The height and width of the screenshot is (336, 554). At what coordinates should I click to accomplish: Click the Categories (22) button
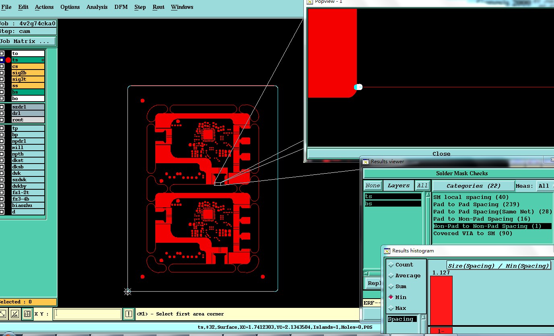coord(473,186)
